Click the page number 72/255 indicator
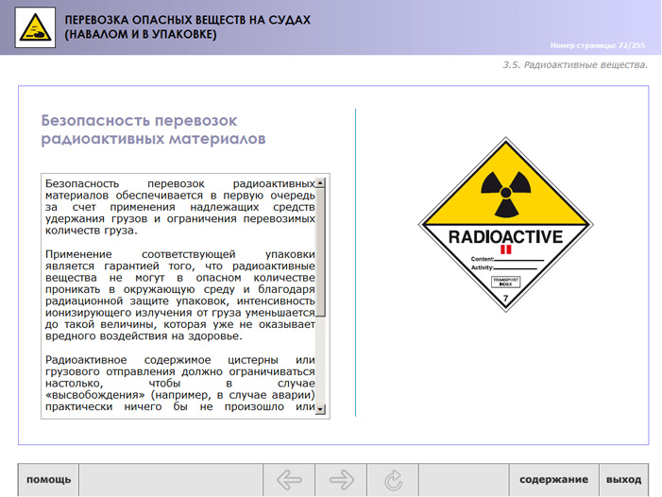This screenshot has height=497, width=662. [x=598, y=45]
